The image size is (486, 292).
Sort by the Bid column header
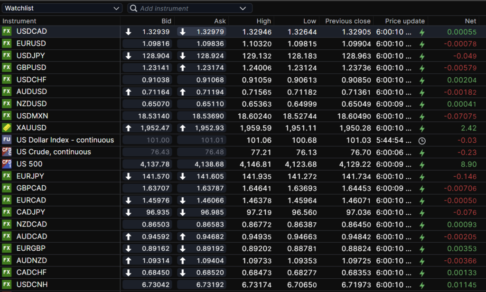click(x=166, y=21)
